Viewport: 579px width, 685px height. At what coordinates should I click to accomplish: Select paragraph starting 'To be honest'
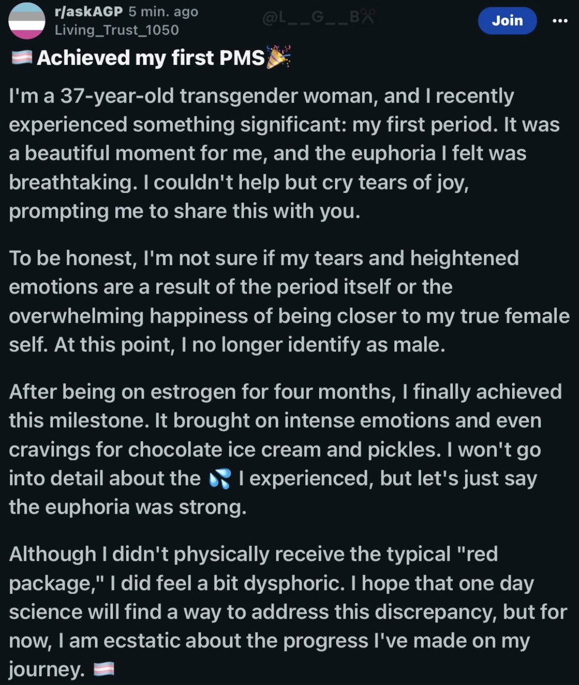[289, 301]
